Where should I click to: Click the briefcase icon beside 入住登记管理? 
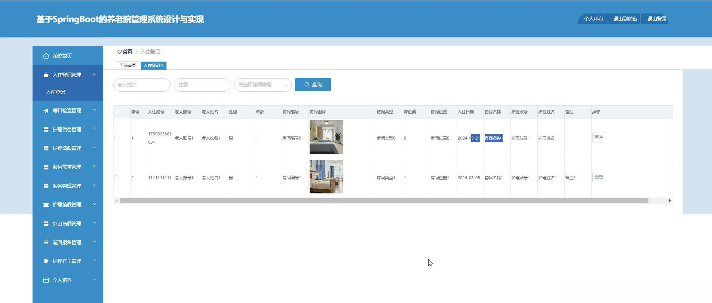[46, 75]
